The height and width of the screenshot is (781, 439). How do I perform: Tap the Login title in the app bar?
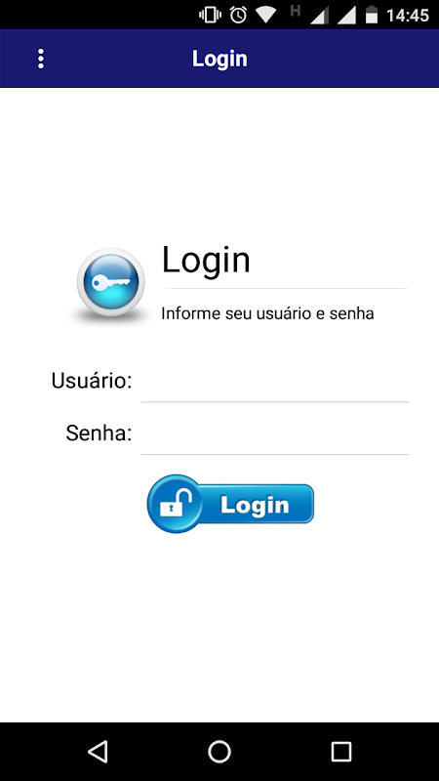click(219, 59)
